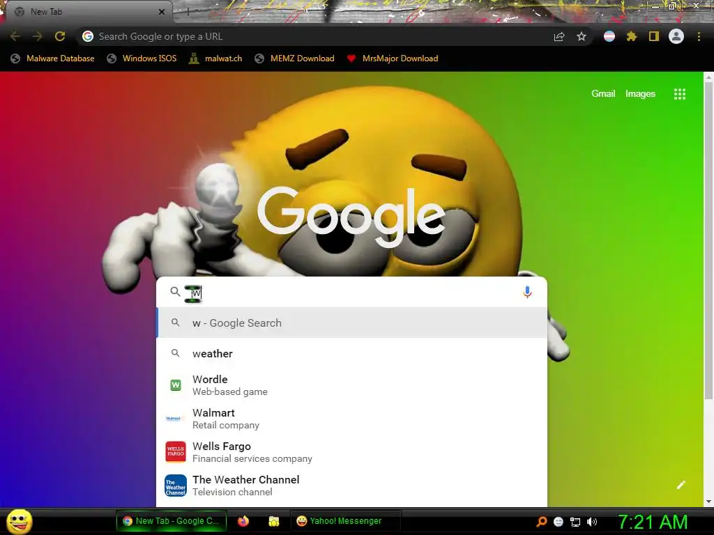Open Malware Database bookmark
Image resolution: width=714 pixels, height=535 pixels.
[x=52, y=59]
